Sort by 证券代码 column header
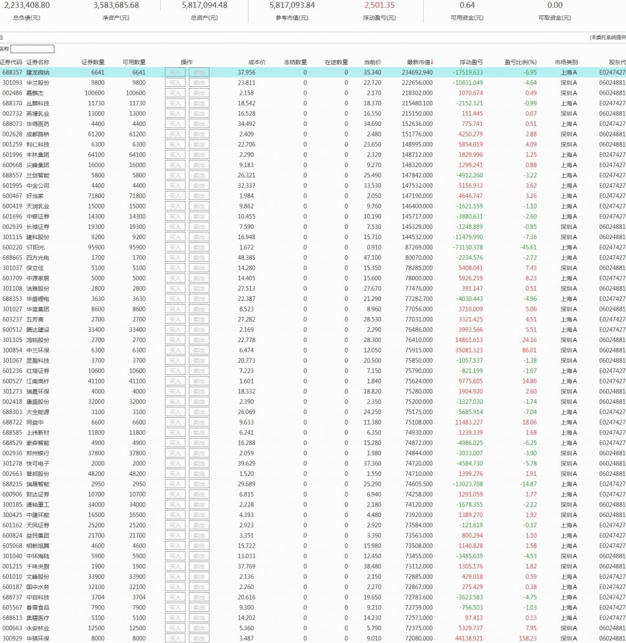The height and width of the screenshot is (643, 626). coord(11,62)
